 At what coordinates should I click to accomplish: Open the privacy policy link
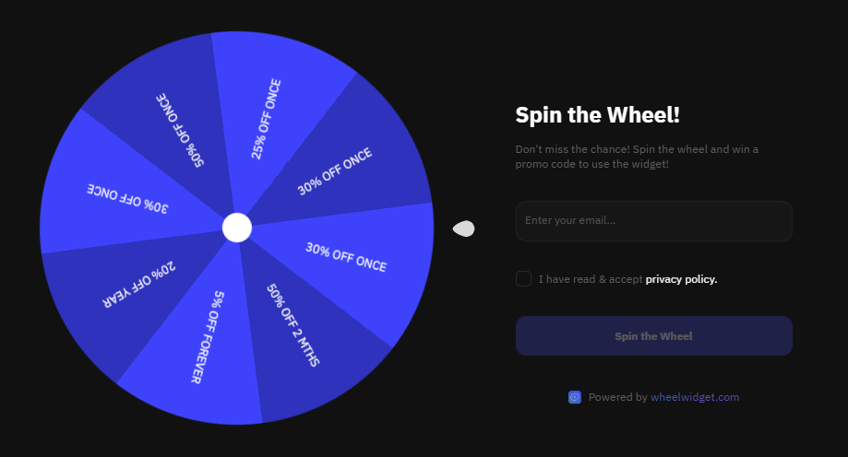681,279
